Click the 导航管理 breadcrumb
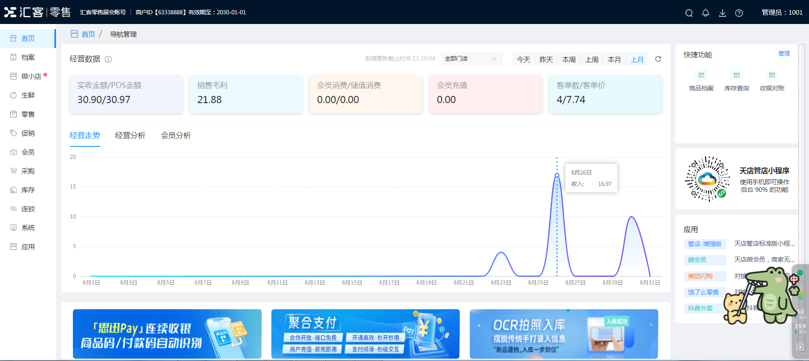Screen dimensions: 809x361 pos(123,34)
